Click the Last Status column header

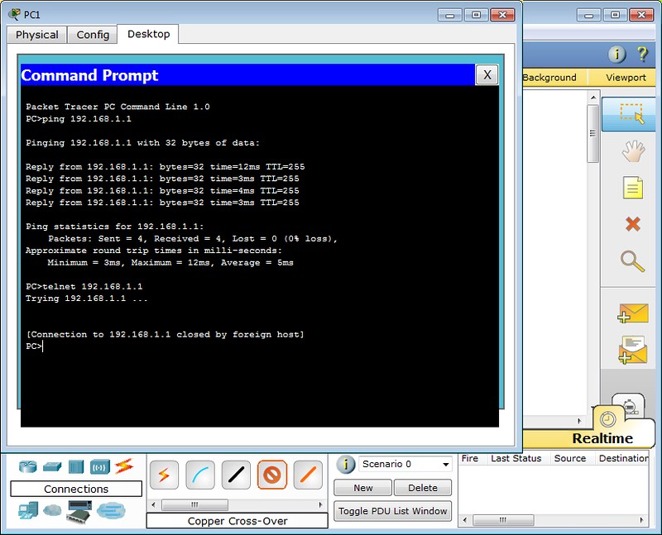pyautogui.click(x=516, y=458)
